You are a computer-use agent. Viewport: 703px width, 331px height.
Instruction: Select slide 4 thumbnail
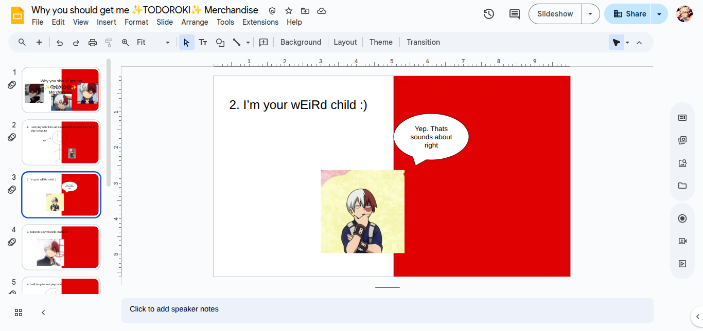pyautogui.click(x=61, y=247)
